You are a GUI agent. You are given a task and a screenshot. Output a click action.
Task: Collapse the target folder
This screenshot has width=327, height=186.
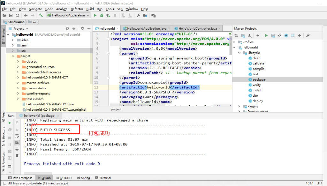click(13, 56)
